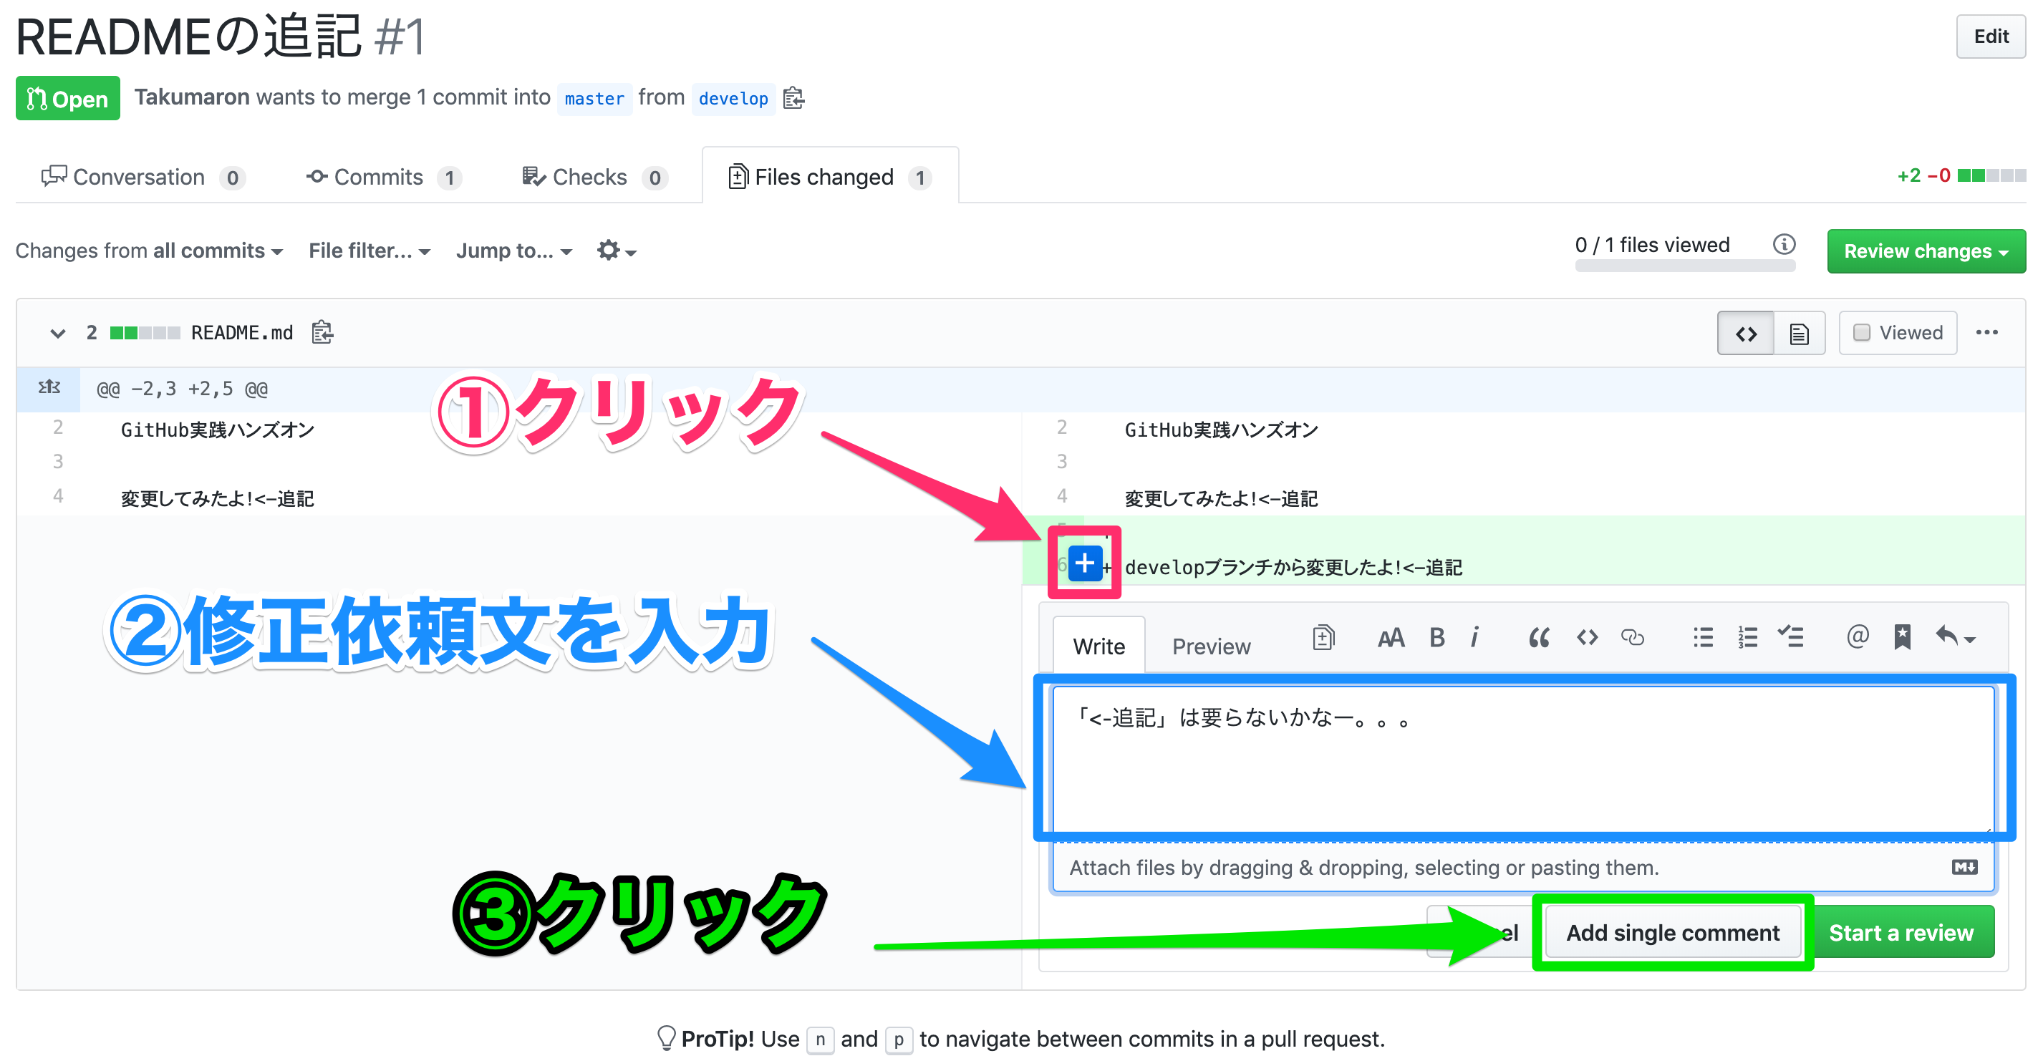The height and width of the screenshot is (1061, 2038).
Task: Mention a user with @ icon
Action: (x=1858, y=636)
